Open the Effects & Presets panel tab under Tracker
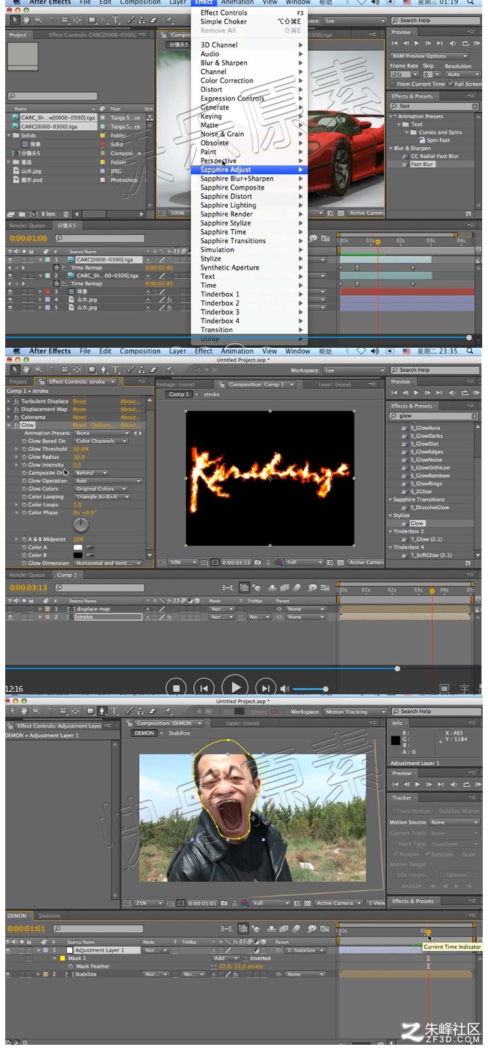The width and height of the screenshot is (488, 1050). click(413, 901)
